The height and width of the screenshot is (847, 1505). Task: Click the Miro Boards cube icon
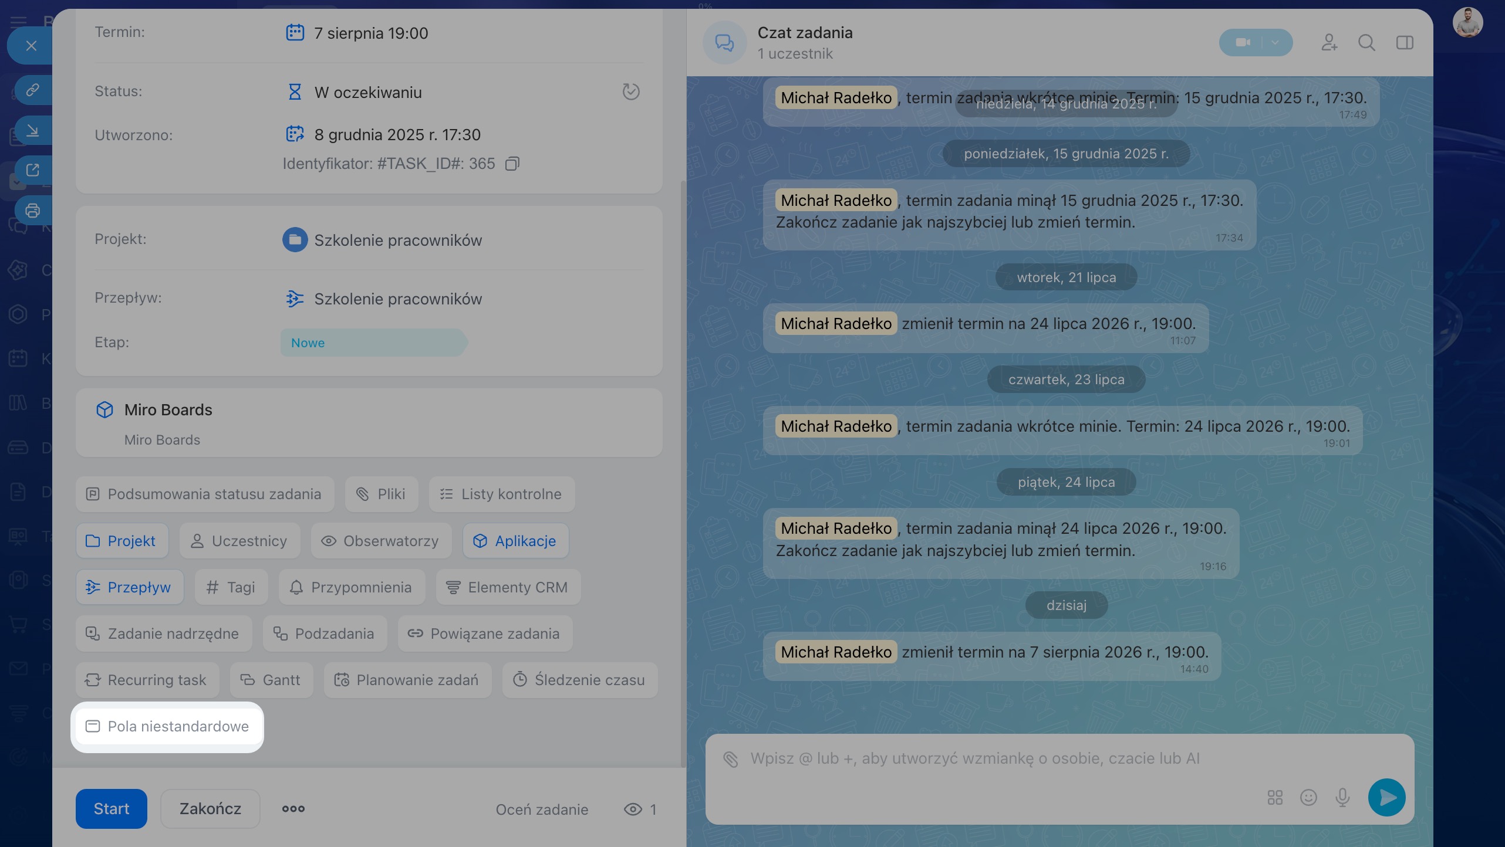(x=104, y=409)
